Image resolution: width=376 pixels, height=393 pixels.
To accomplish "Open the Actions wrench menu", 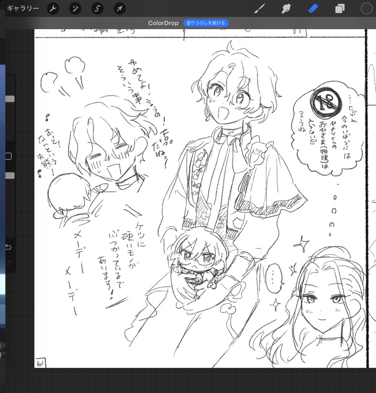I will [53, 9].
